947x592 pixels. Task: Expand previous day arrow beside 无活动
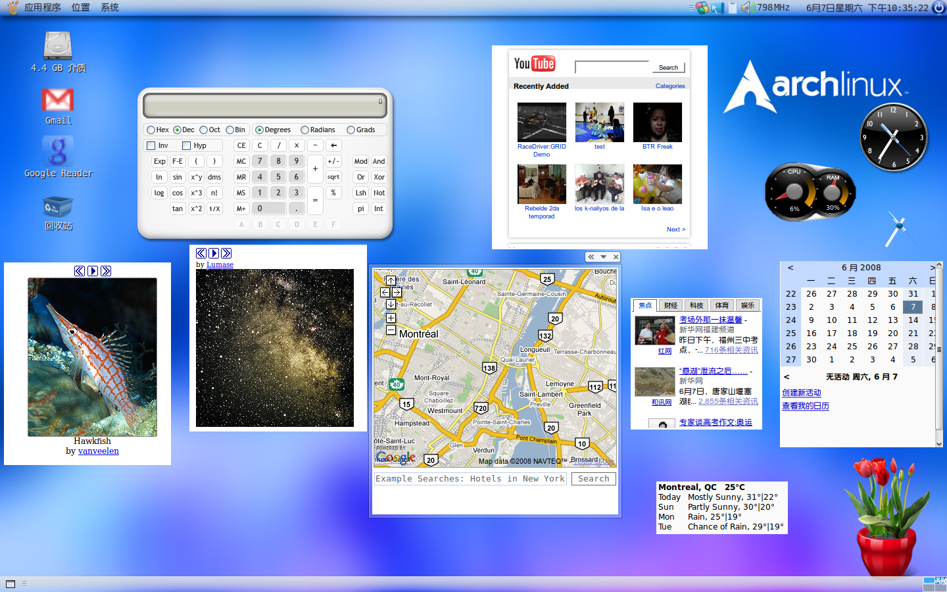pyautogui.click(x=787, y=377)
